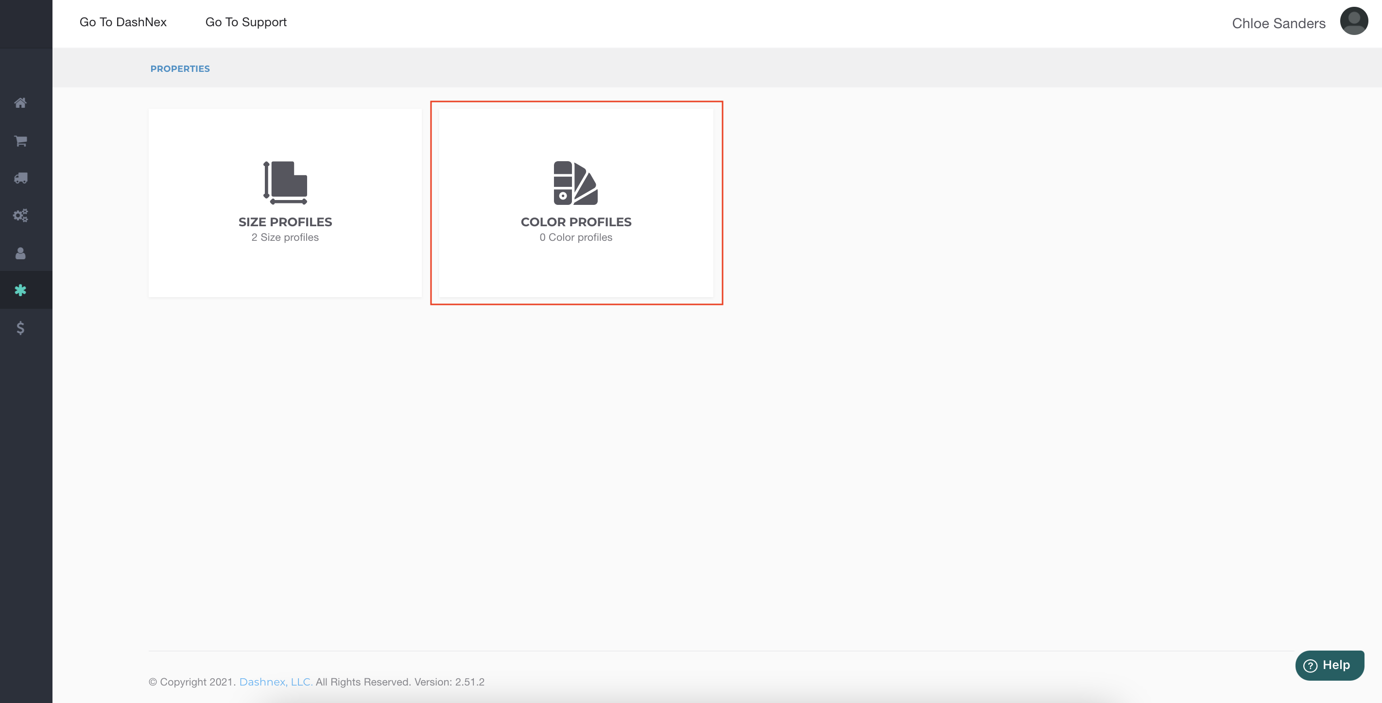Open Go To DashNex menu item
Image resolution: width=1382 pixels, height=703 pixels.
(123, 22)
